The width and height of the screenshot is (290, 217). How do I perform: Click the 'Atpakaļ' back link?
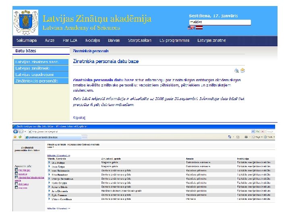[79, 117]
